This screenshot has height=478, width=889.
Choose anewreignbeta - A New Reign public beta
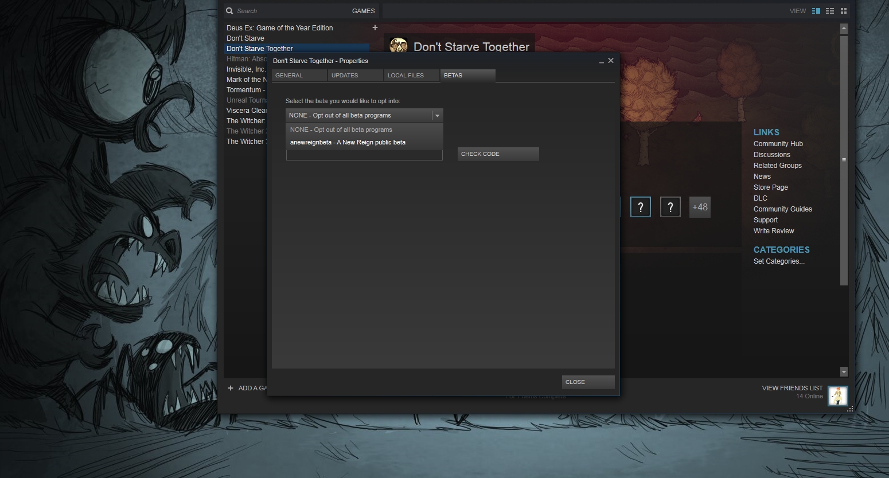tap(364, 142)
